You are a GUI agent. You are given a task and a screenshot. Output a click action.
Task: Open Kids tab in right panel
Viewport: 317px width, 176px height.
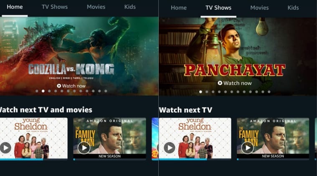[293, 8]
